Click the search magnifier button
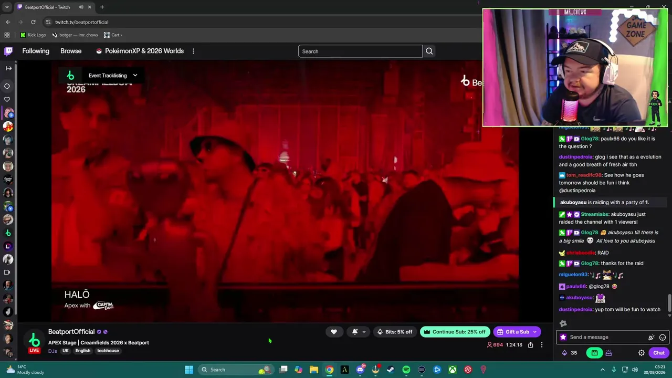This screenshot has height=378, width=672. [429, 51]
